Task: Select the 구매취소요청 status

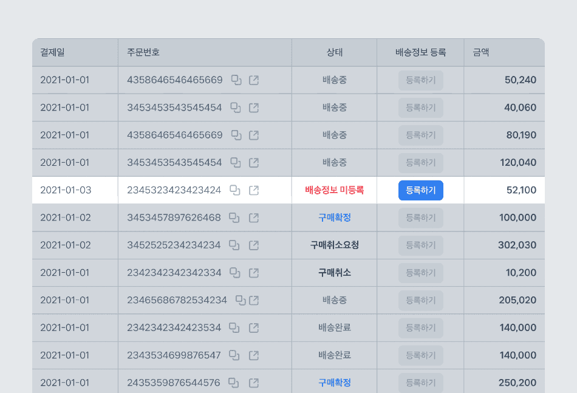Action: click(335, 245)
